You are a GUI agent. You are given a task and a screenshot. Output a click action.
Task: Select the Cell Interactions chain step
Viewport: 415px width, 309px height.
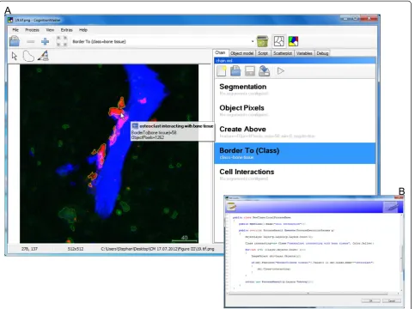(295, 174)
